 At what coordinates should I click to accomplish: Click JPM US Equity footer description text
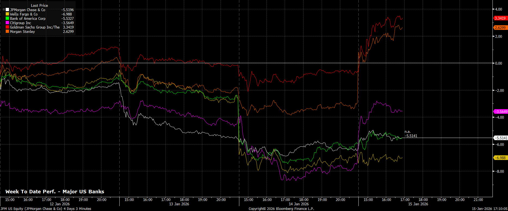click(x=46, y=209)
